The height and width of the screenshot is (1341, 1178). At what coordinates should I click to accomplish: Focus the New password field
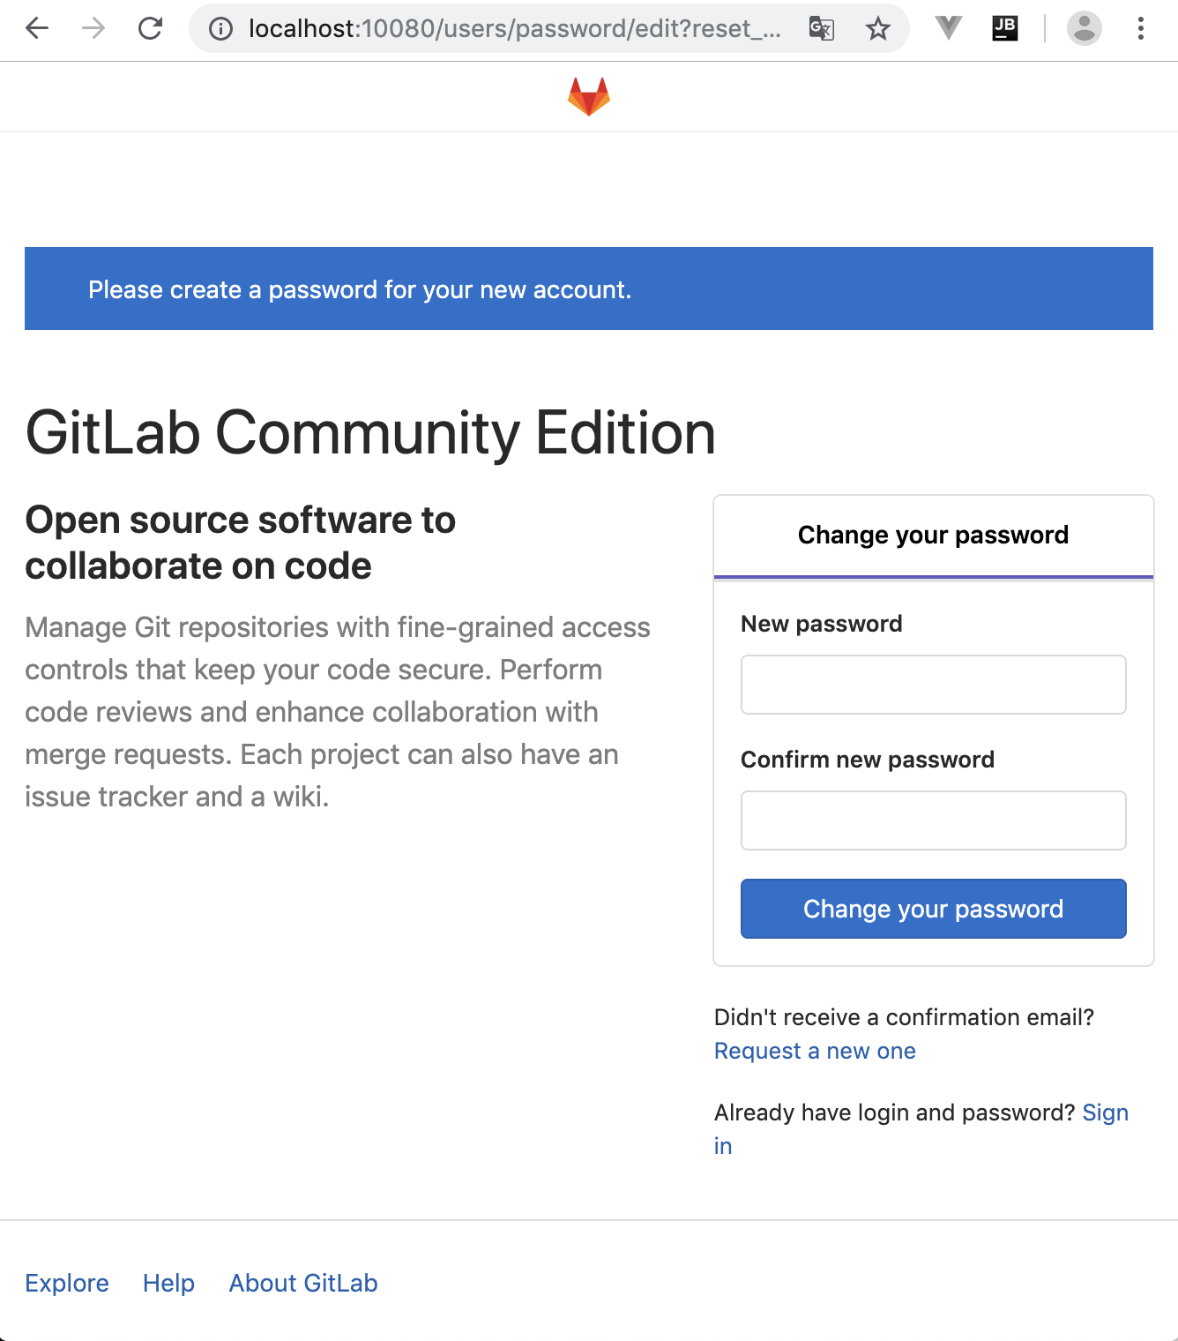coord(934,685)
